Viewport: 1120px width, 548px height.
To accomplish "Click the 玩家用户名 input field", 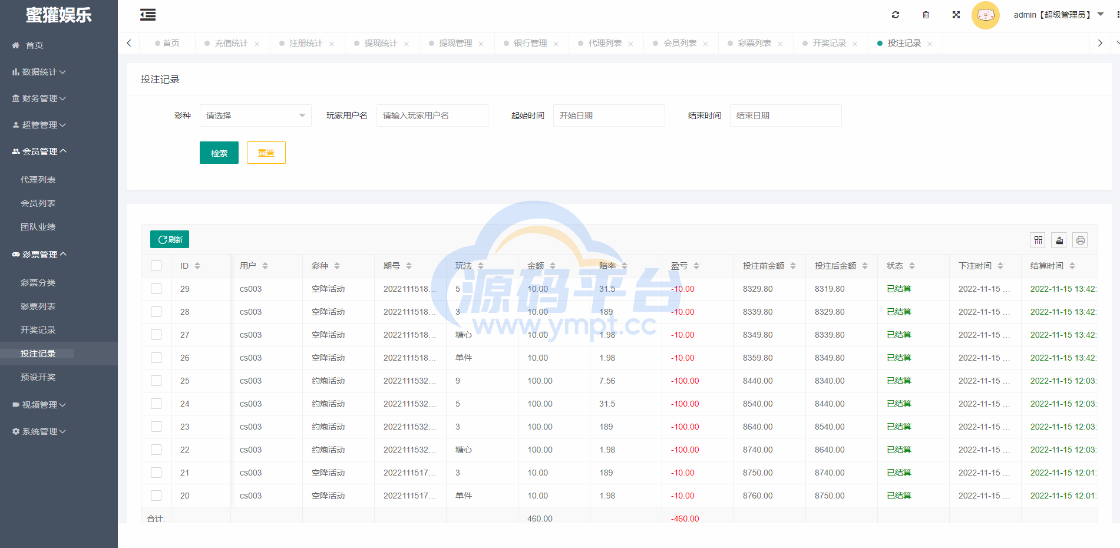I will (432, 115).
